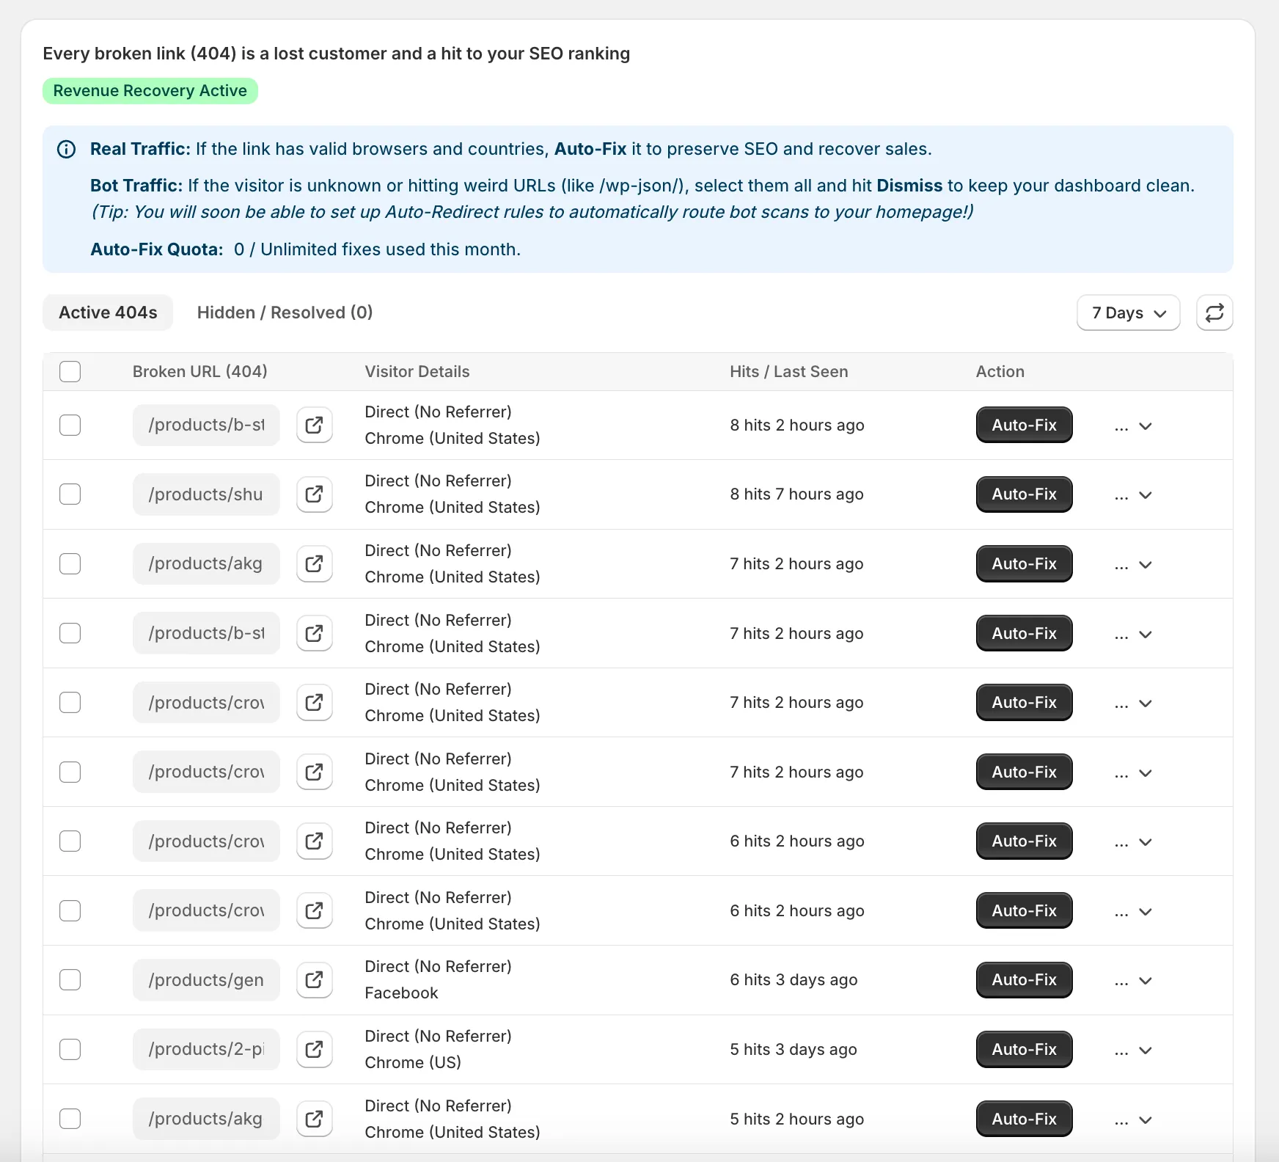Switch to the Hidden / Resolved (0) tab

pyautogui.click(x=285, y=313)
